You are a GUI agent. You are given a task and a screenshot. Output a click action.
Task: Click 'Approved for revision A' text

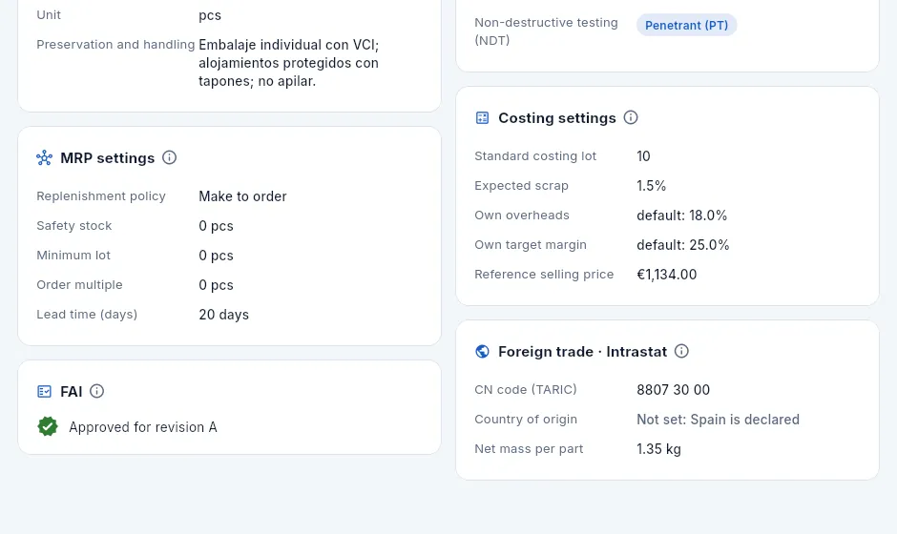(143, 427)
